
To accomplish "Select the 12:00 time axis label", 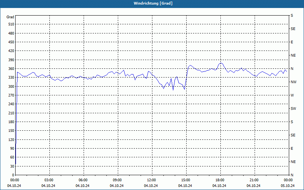I will point(150,180).
